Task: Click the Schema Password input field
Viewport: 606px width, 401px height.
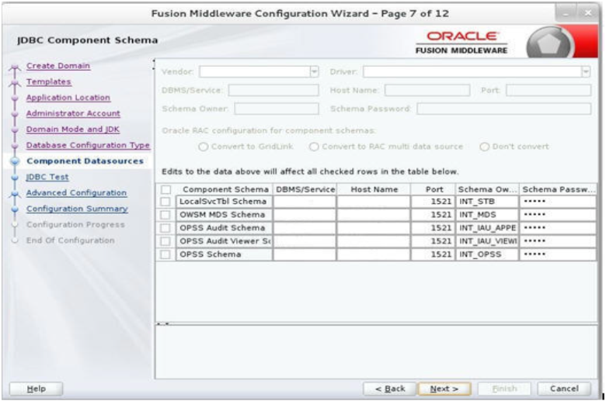Action: click(x=504, y=109)
